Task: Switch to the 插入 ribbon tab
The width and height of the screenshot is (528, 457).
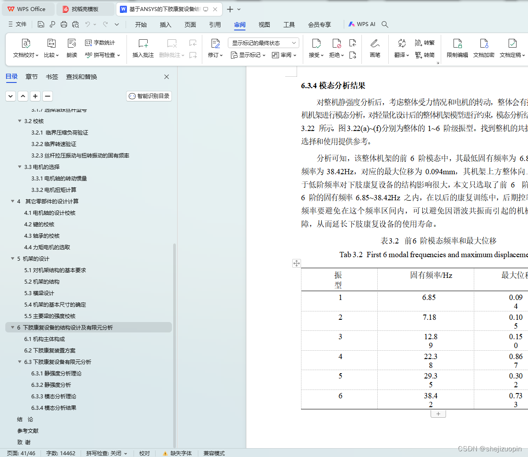Action: pos(165,25)
